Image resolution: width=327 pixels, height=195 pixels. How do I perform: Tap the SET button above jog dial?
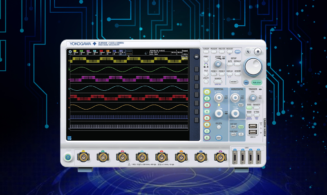pos(258,52)
